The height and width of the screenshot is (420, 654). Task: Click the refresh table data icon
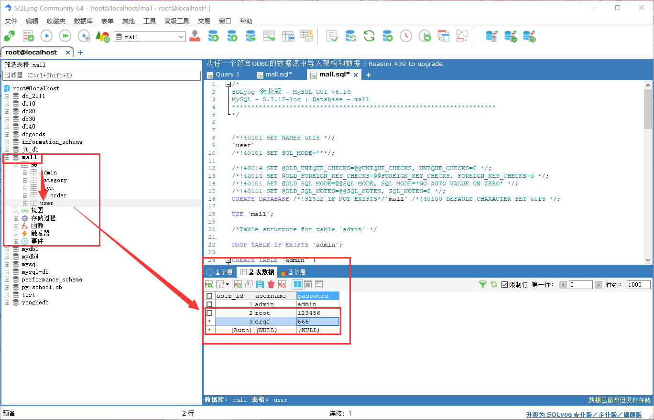[x=494, y=284]
